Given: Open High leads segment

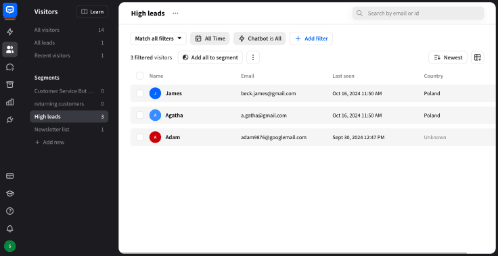Looking at the screenshot, I should [69, 116].
